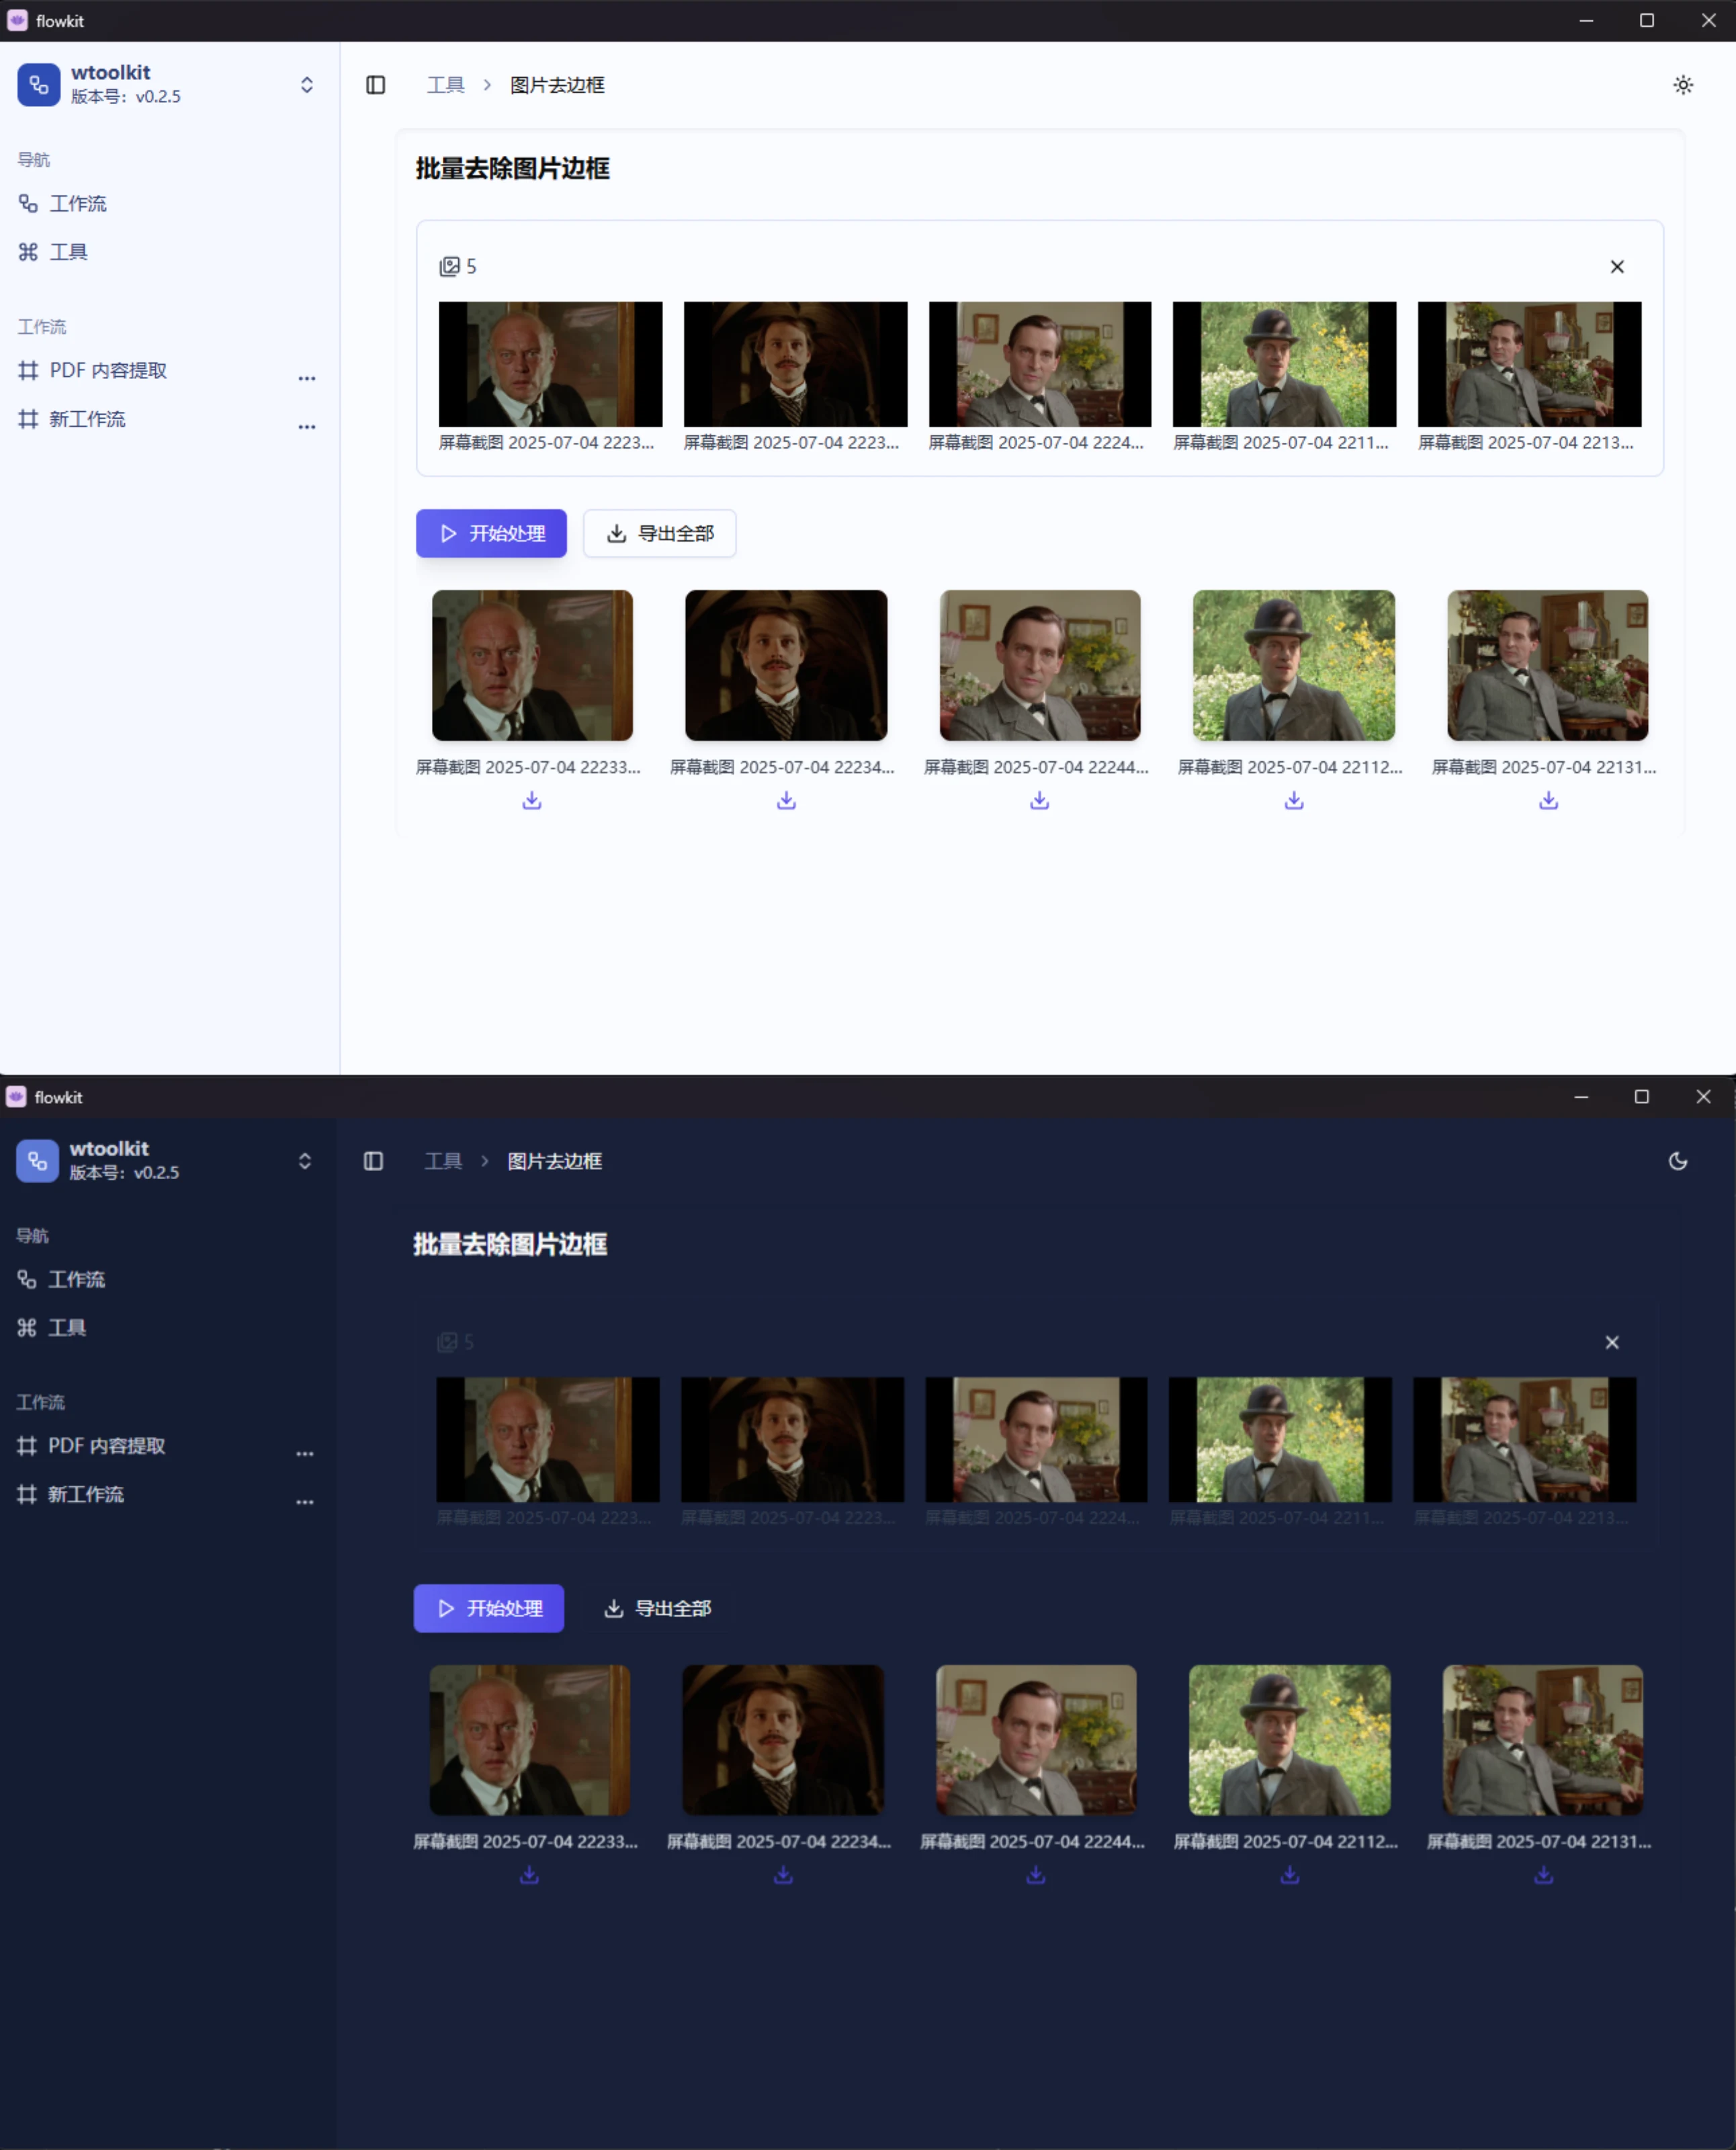
Task: Open more options for PDF 内容提取, light window
Action: point(307,378)
